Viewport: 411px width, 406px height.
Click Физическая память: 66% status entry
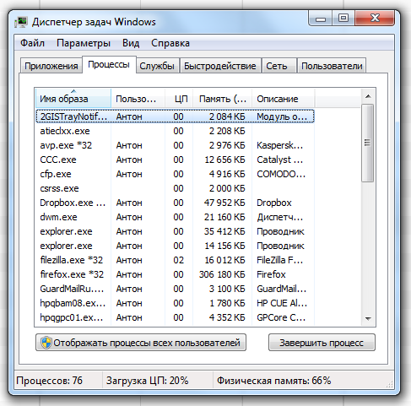(273, 381)
